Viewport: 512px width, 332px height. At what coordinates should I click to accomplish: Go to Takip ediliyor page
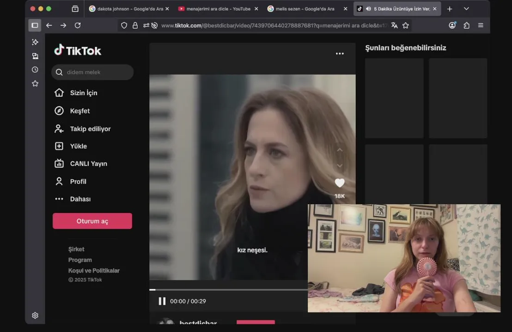(x=83, y=129)
